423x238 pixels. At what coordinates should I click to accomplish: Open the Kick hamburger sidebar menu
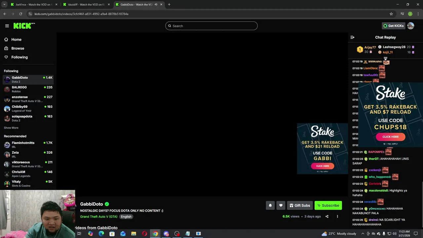click(7, 26)
